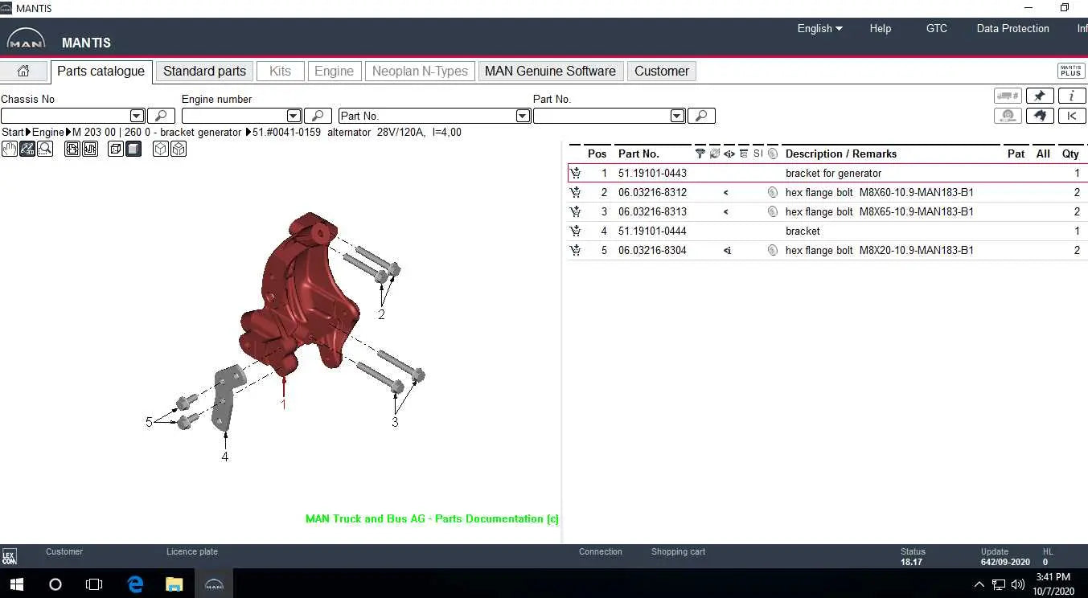1088x598 pixels.
Task: Toggle the solid model display cube
Action: (133, 149)
